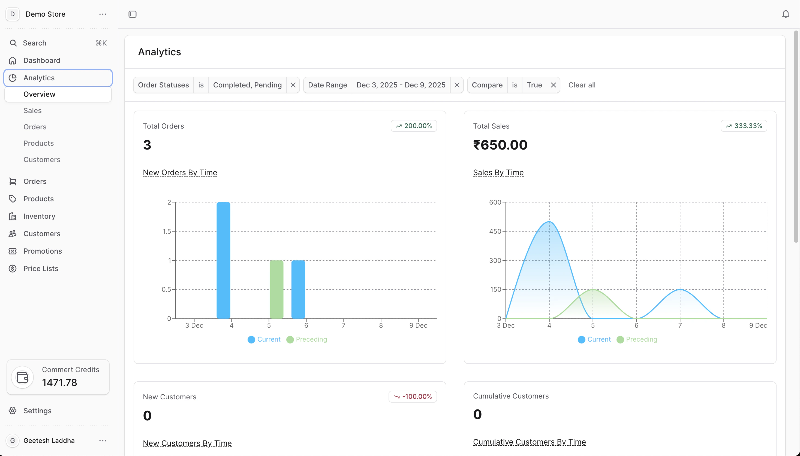Select the Products tag icon
Image resolution: width=800 pixels, height=456 pixels.
13,199
